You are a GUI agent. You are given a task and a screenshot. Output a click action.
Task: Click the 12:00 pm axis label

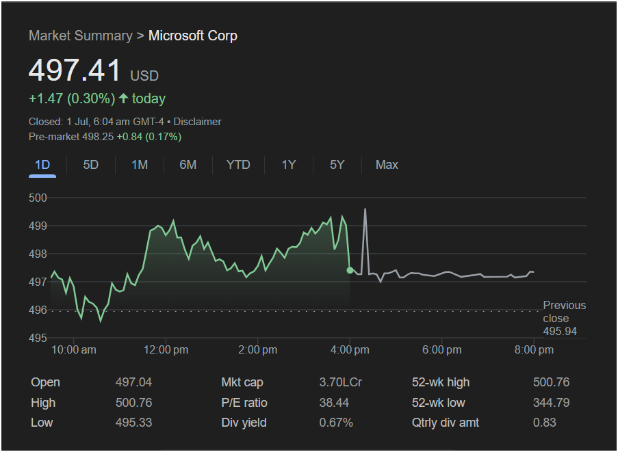pyautogui.click(x=166, y=349)
